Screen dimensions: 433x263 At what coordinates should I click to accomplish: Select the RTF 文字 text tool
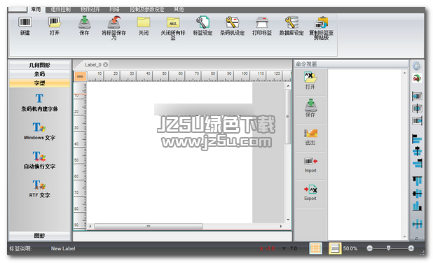pyautogui.click(x=39, y=189)
